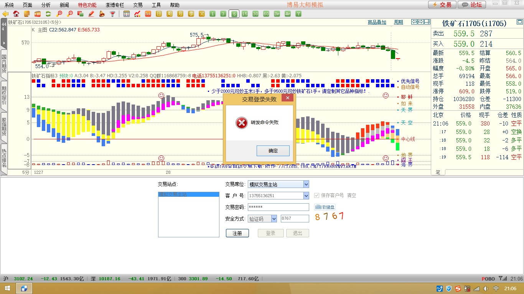
Task: Open the 特色功能 menu
Action: (87, 5)
